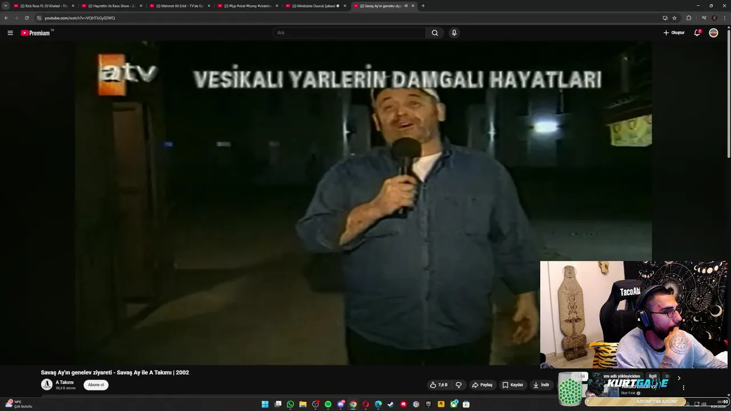Click the Kaydet save button
Image resolution: width=731 pixels, height=411 pixels.
[513, 385]
